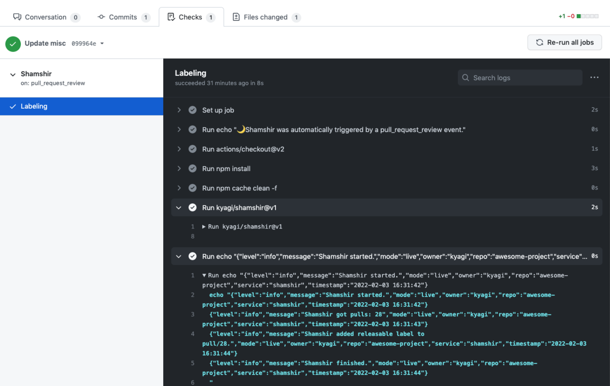Click the Run npm cache clean -f title
Image resolution: width=610 pixels, height=386 pixels.
239,188
